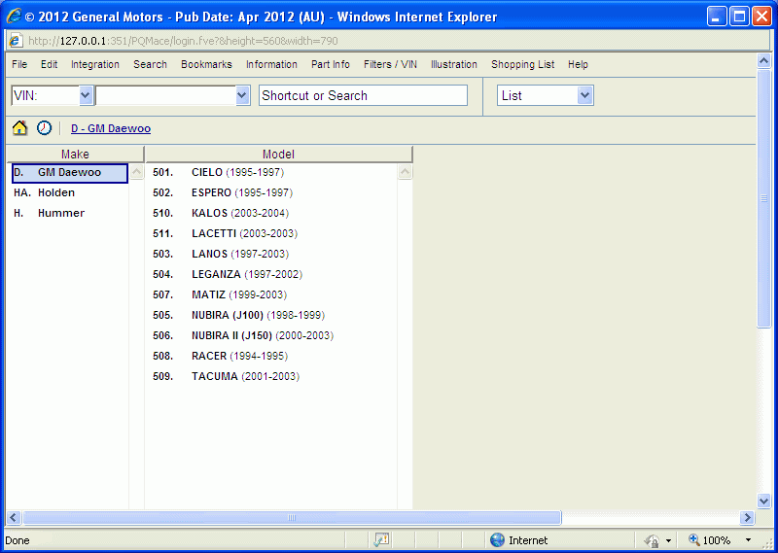Click the zoom magnifier icon

[694, 539]
